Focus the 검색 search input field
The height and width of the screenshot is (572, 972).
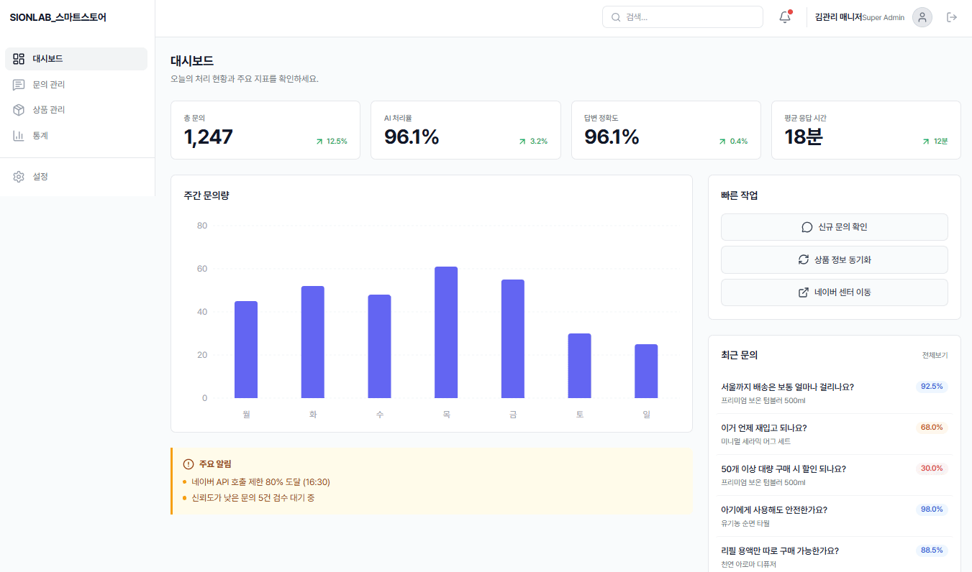pyautogui.click(x=682, y=17)
